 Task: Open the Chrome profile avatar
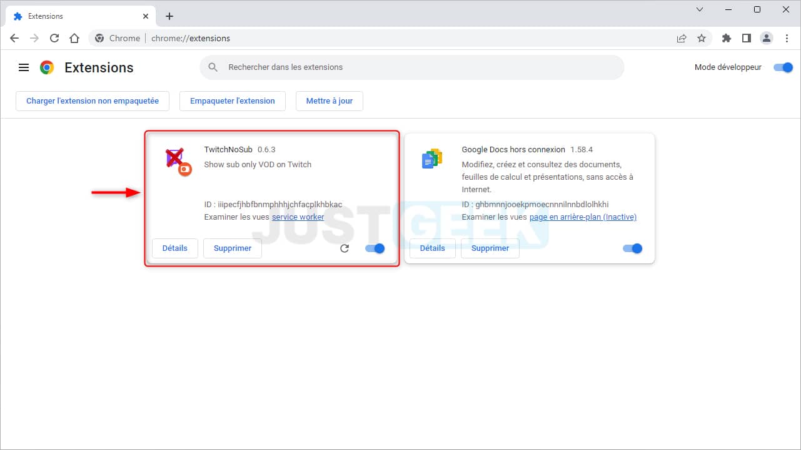tap(767, 38)
